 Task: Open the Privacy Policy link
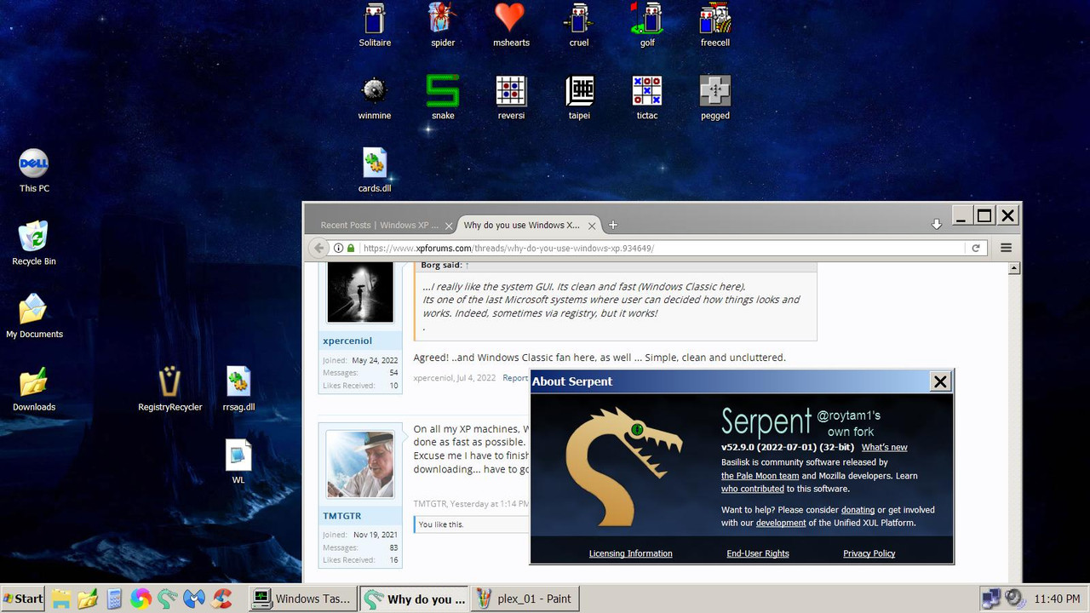click(x=869, y=553)
